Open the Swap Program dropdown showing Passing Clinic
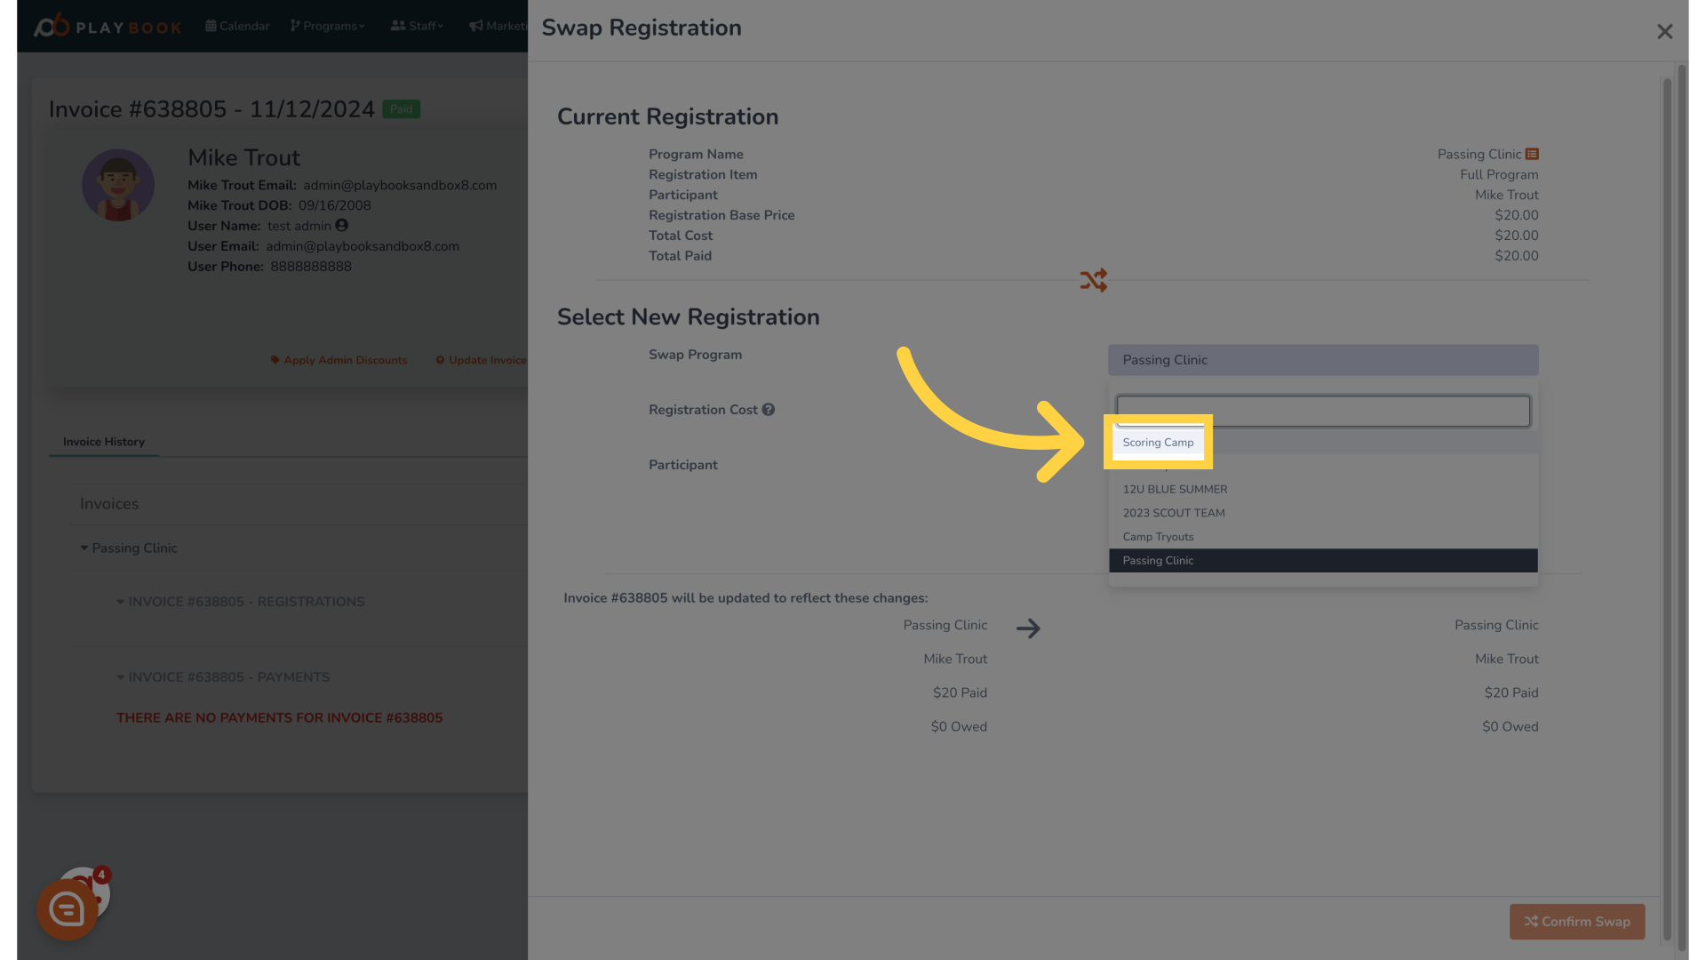The height and width of the screenshot is (960, 1706). (1322, 360)
